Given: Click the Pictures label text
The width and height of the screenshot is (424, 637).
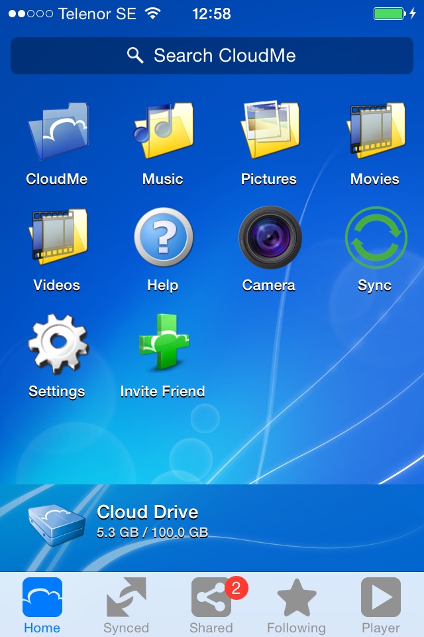Looking at the screenshot, I should [268, 179].
